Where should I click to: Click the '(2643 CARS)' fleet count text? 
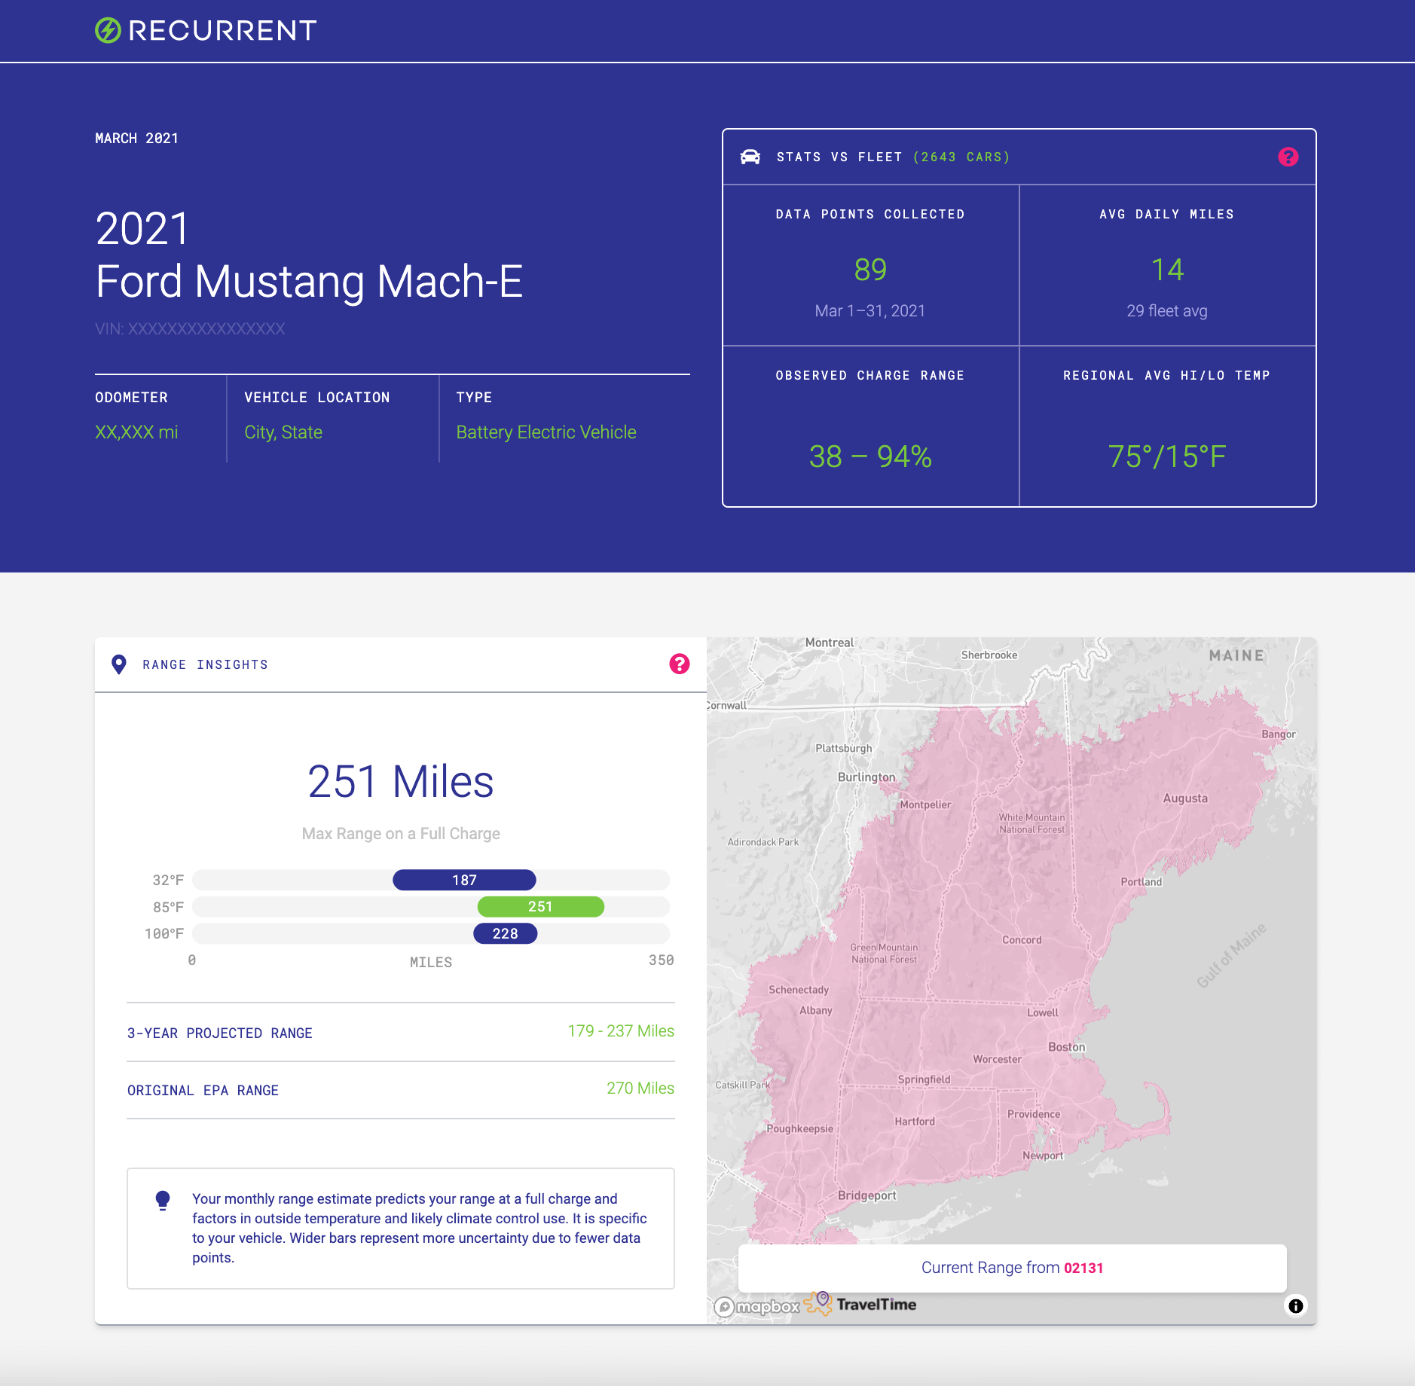click(961, 157)
